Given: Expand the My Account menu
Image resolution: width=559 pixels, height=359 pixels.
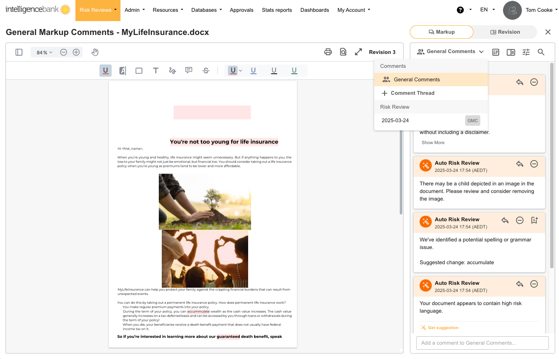Looking at the screenshot, I should click(x=353, y=10).
